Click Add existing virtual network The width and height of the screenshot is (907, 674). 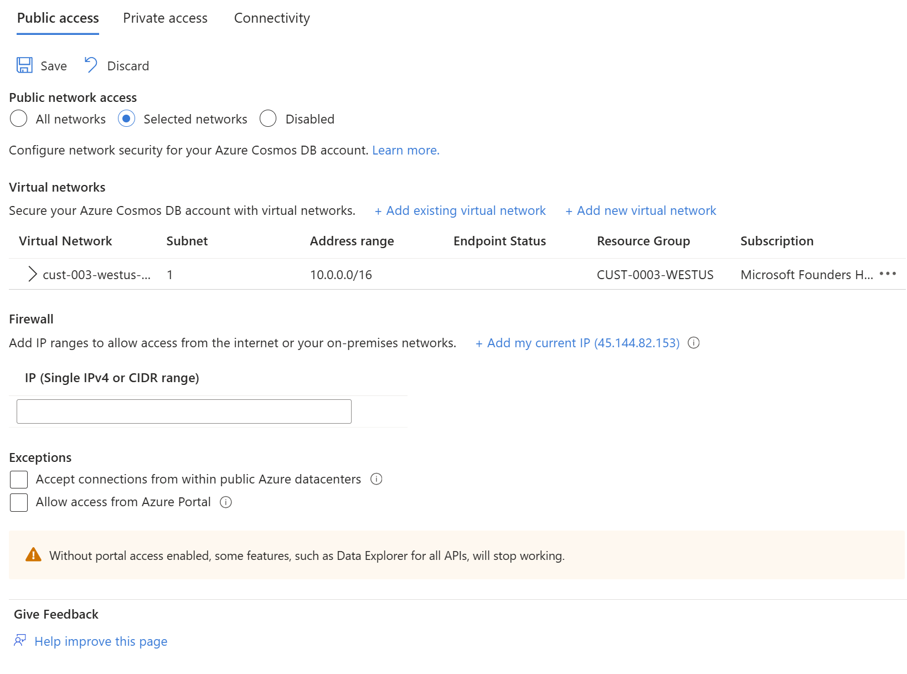[460, 210]
